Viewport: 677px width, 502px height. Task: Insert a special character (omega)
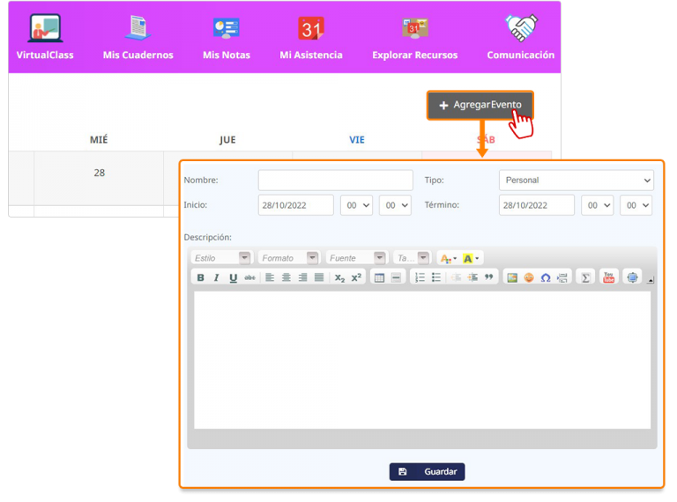[x=546, y=277]
